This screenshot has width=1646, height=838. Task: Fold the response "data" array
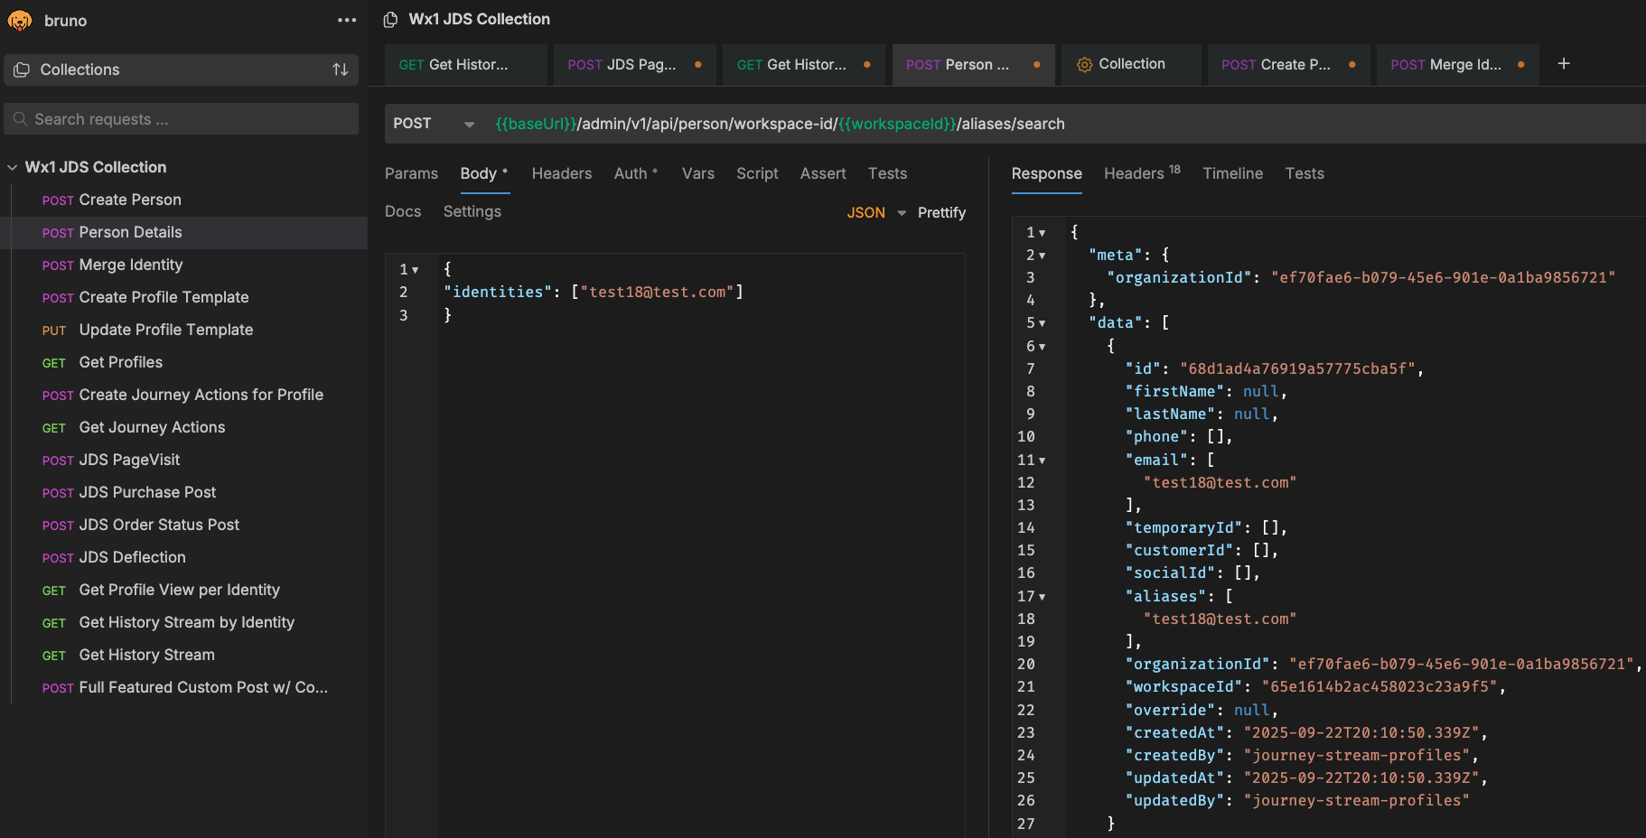tap(1042, 323)
